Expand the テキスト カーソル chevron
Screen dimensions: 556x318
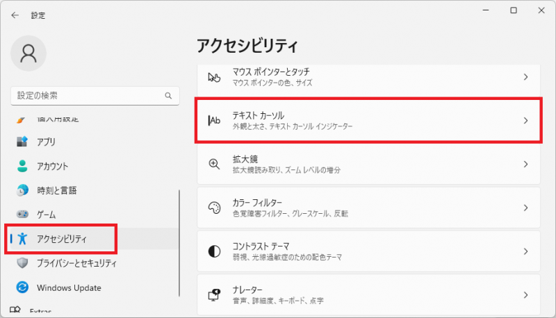click(x=525, y=121)
